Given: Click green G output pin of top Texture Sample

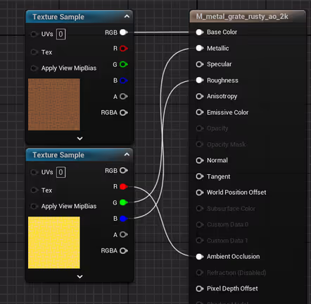Looking at the screenshot, I should (124, 64).
